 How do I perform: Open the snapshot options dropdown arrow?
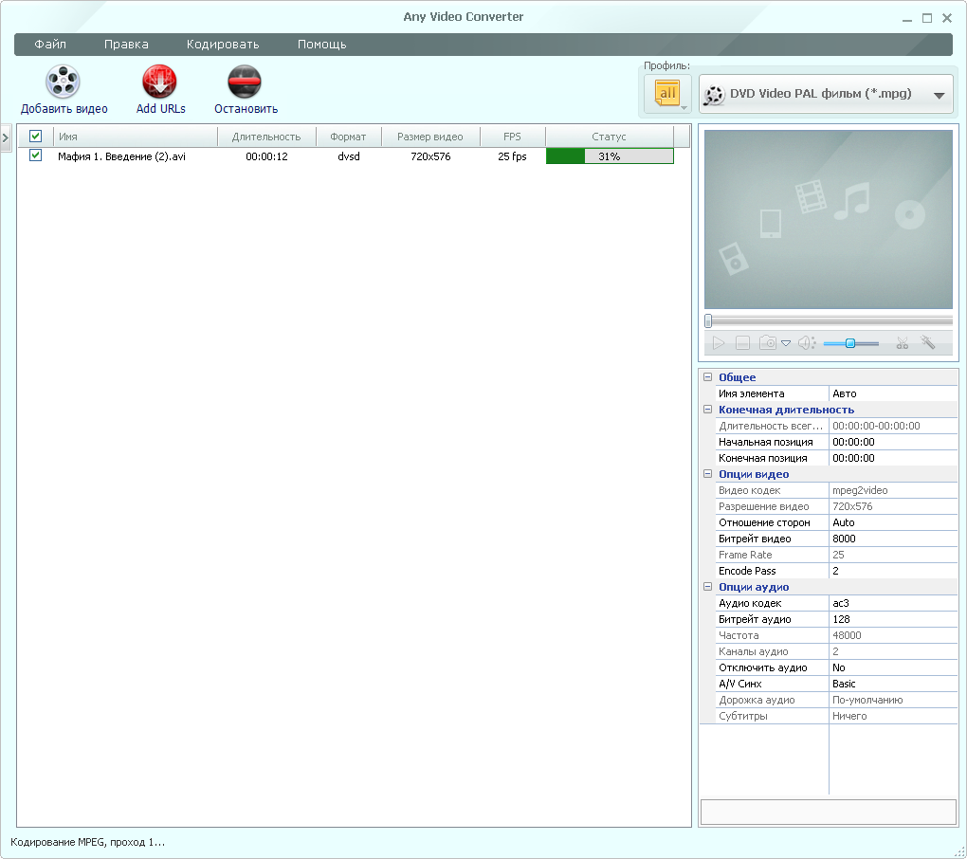786,343
